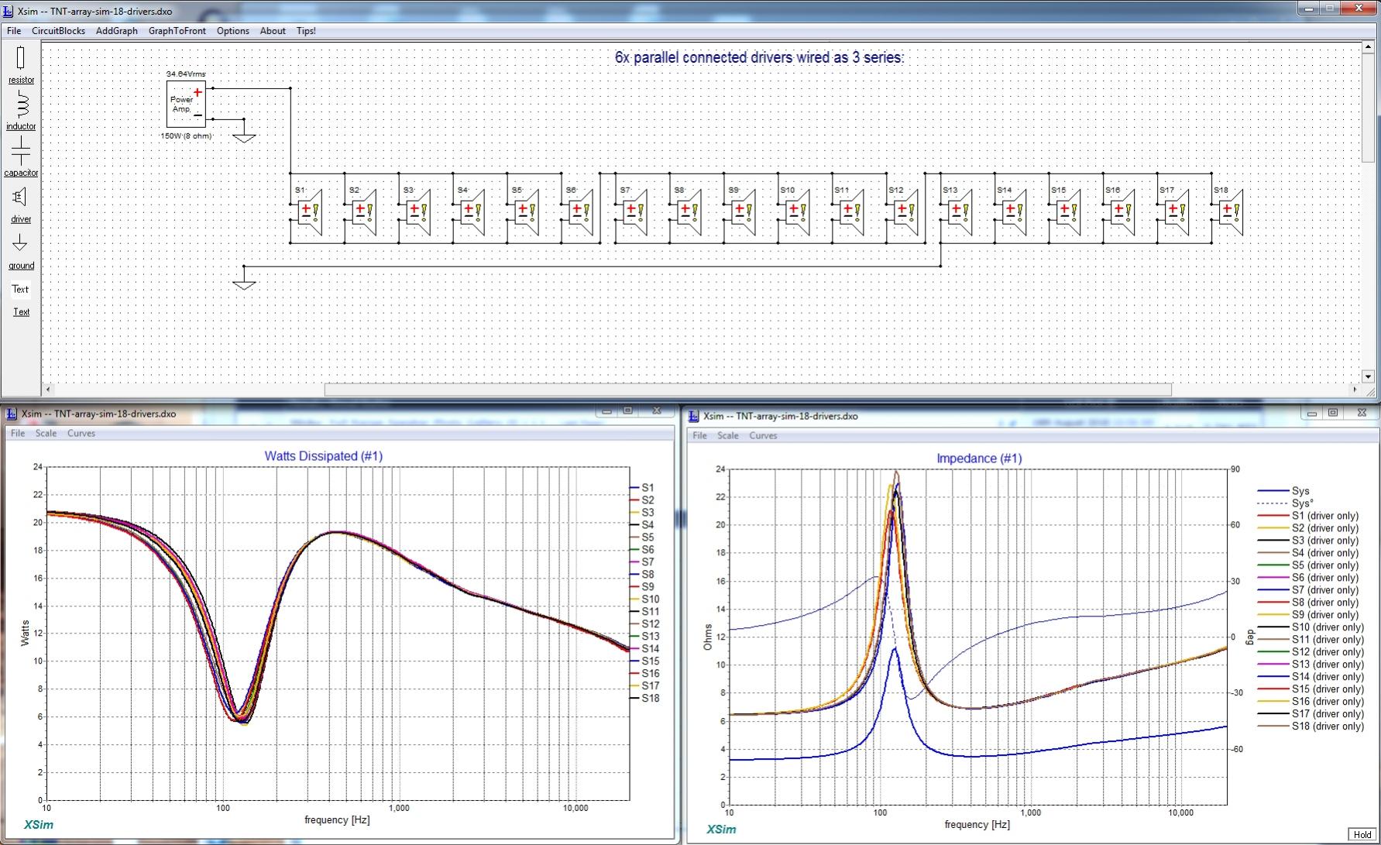Screen dimensions: 1381x845
Task: Select S9 legend entry in Watts graph
Action: [x=642, y=587]
